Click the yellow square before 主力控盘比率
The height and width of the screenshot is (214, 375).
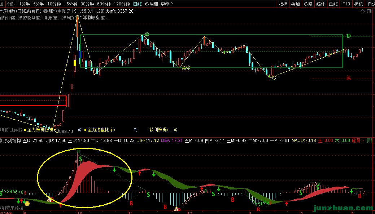pos(86,130)
